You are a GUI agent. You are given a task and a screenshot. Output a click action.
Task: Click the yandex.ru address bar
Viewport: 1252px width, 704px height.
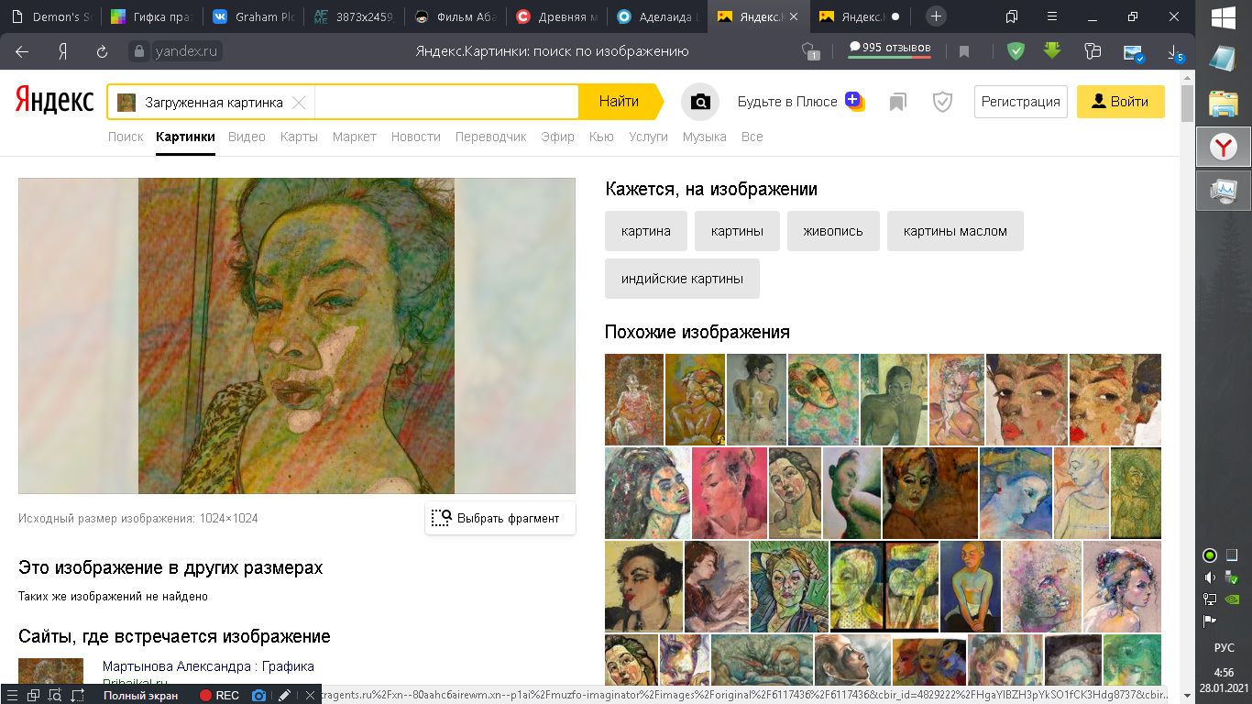point(186,51)
